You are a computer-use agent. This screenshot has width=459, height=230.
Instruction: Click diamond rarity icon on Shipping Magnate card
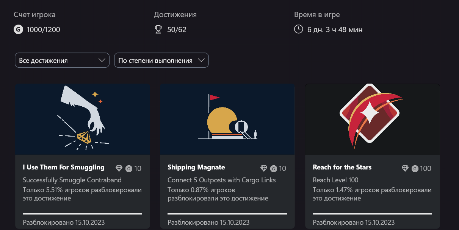click(264, 168)
